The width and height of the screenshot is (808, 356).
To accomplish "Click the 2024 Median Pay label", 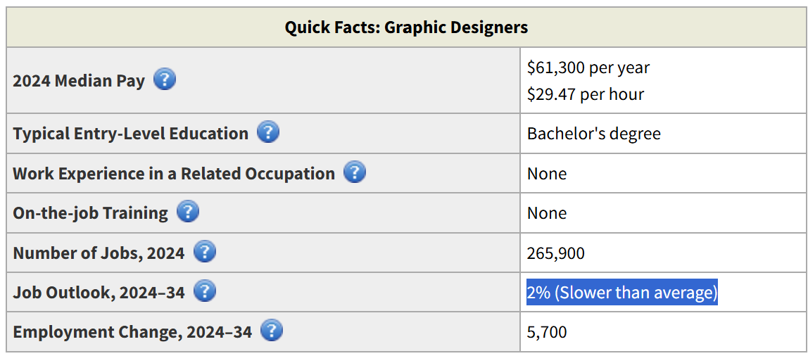I will point(79,81).
